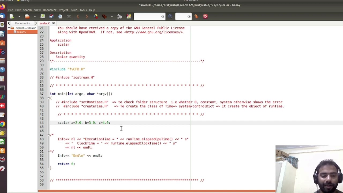Switch sidebar to previous tab arrow
Image resolution: width=343 pixels, height=193 pixels.
[x=9, y=23]
